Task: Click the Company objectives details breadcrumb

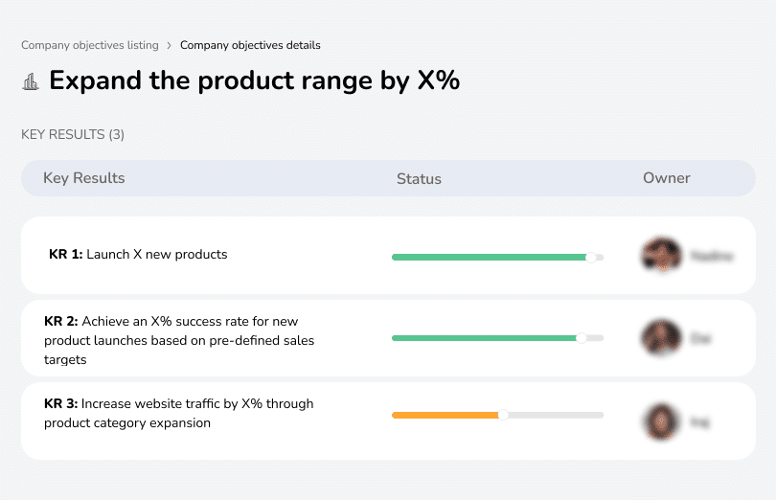Action: tap(250, 45)
